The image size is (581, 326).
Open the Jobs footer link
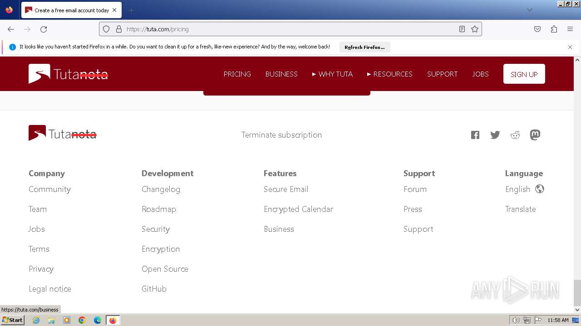(x=37, y=229)
